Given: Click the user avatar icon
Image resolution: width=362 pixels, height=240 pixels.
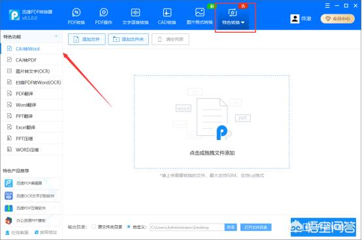Looking at the screenshot, I should (295, 19).
